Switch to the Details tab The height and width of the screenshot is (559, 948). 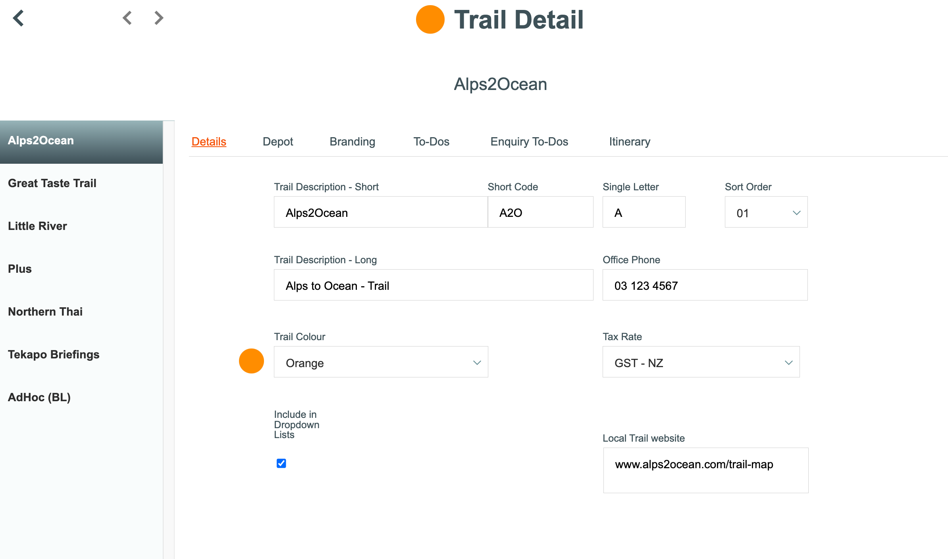(x=209, y=142)
